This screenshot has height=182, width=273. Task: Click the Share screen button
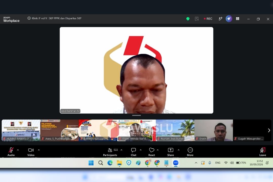pos(171,152)
